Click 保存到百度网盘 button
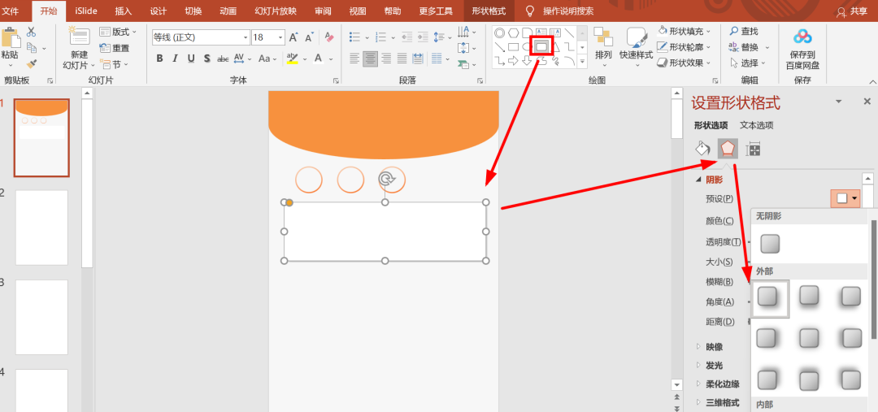 click(x=802, y=48)
